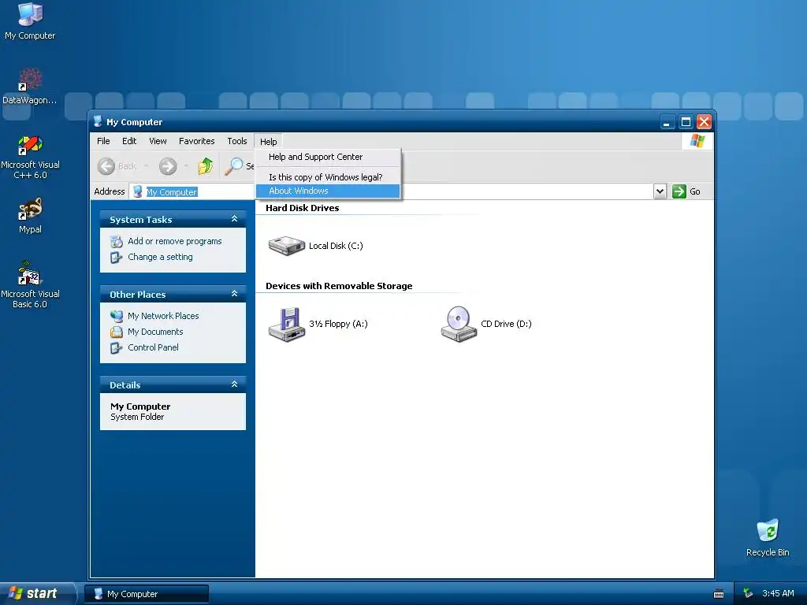Open the My Documents link
The height and width of the screenshot is (605, 807).
(155, 332)
